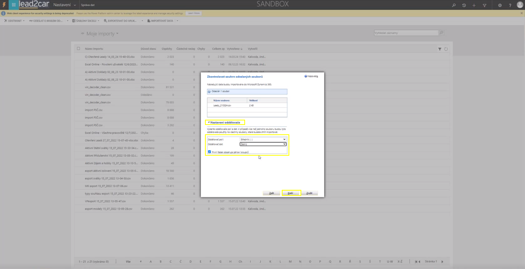Open the advanced find funnel icon
The width and height of the screenshot is (525, 269).
485,5
